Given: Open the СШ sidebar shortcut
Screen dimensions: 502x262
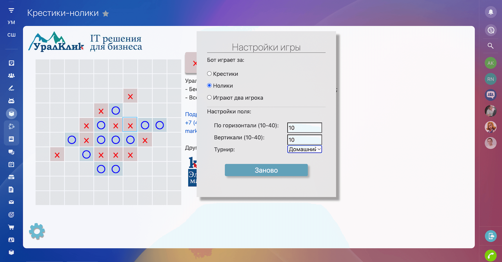Looking at the screenshot, I should [11, 35].
